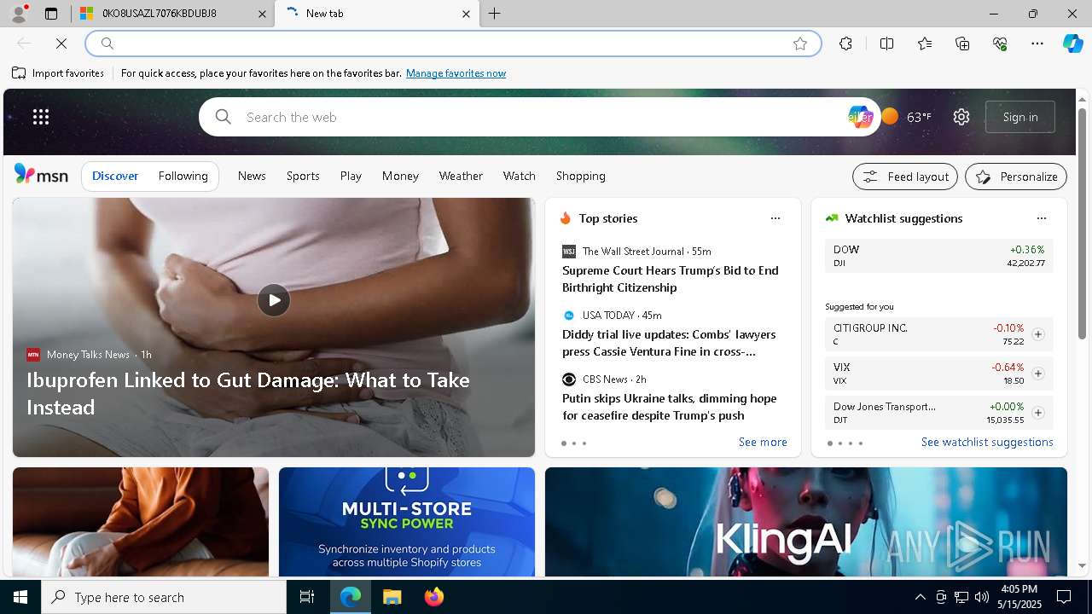Add VIX to watchlist

pos(1038,374)
